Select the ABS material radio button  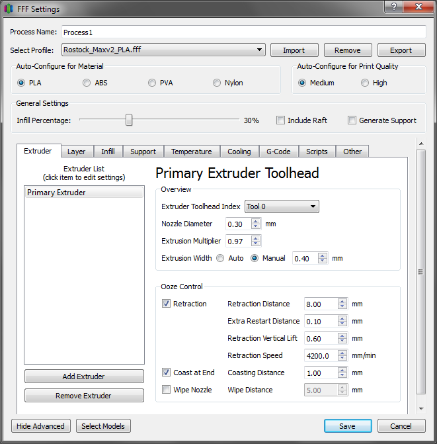pos(87,83)
